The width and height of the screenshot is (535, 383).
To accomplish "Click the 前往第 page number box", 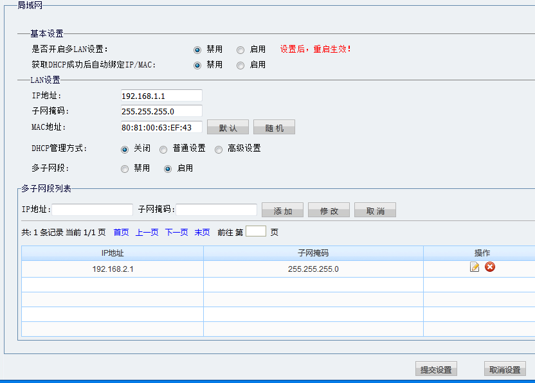I will [256, 231].
